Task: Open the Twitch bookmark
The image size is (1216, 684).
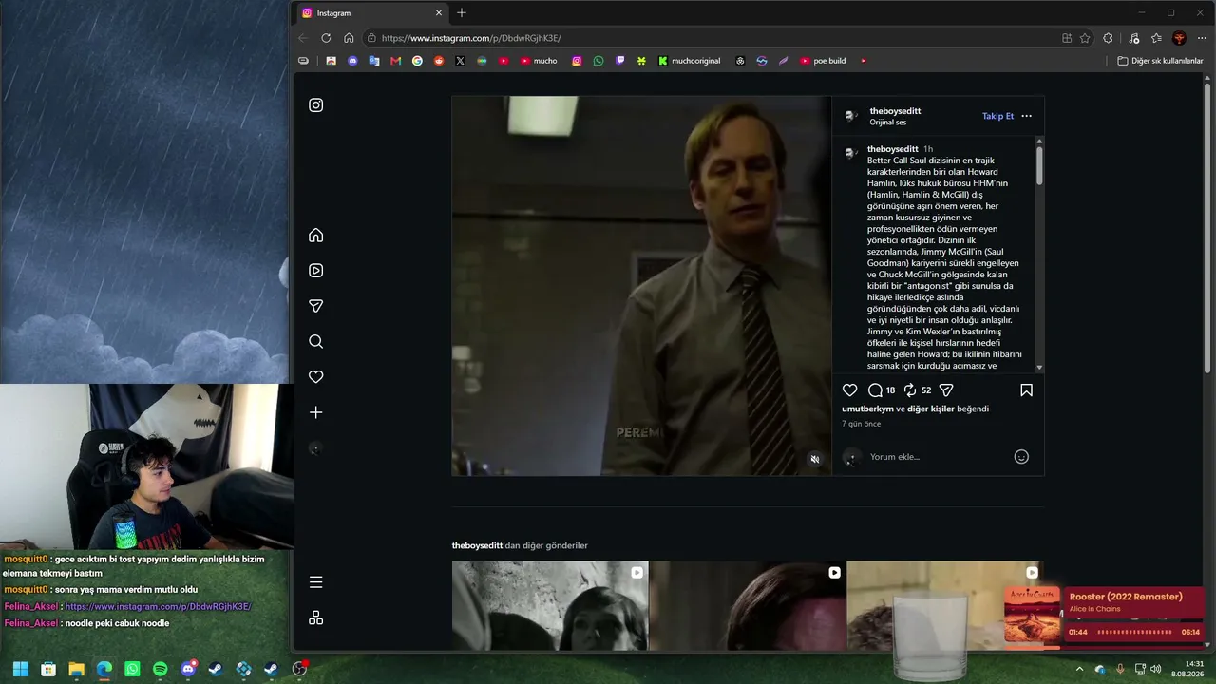Action: (620, 61)
